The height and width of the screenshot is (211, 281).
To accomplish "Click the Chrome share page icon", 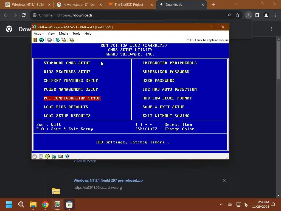I will (x=229, y=15).
